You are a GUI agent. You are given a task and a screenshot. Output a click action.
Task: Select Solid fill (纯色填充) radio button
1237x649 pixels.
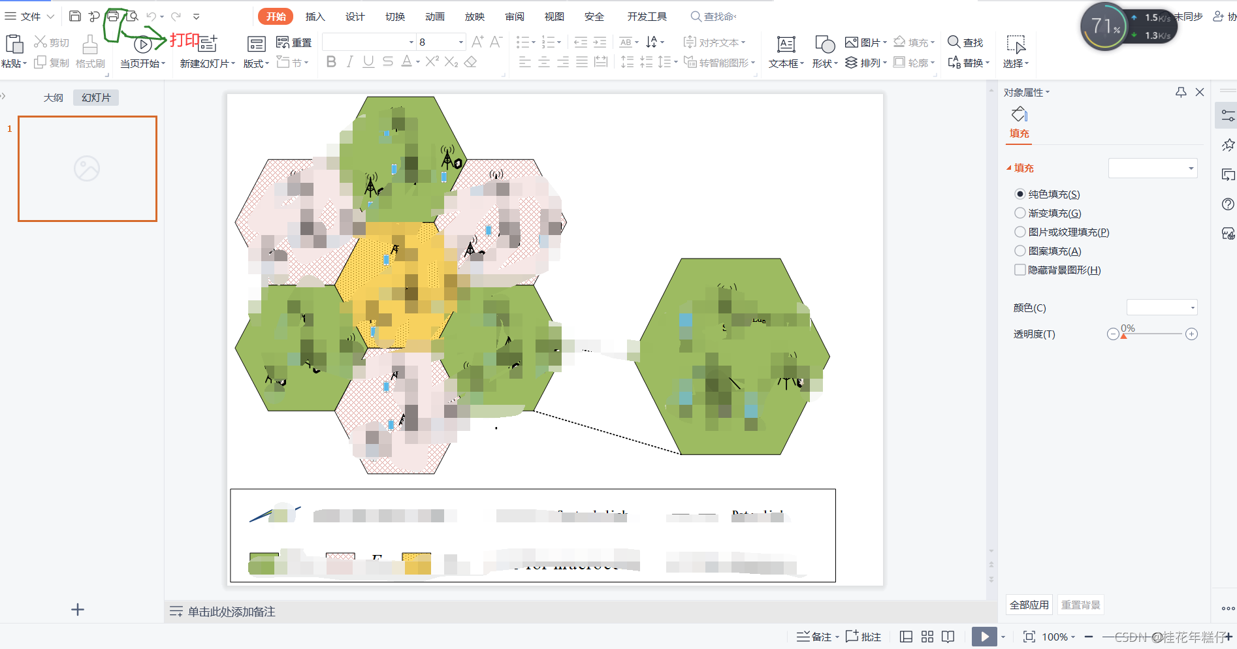[x=1020, y=194]
